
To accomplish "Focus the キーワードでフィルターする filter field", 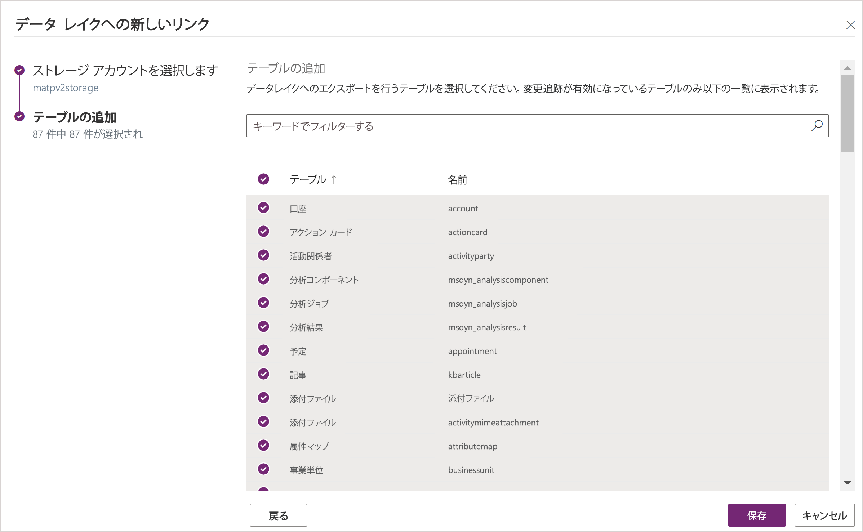I will tap(537, 126).
